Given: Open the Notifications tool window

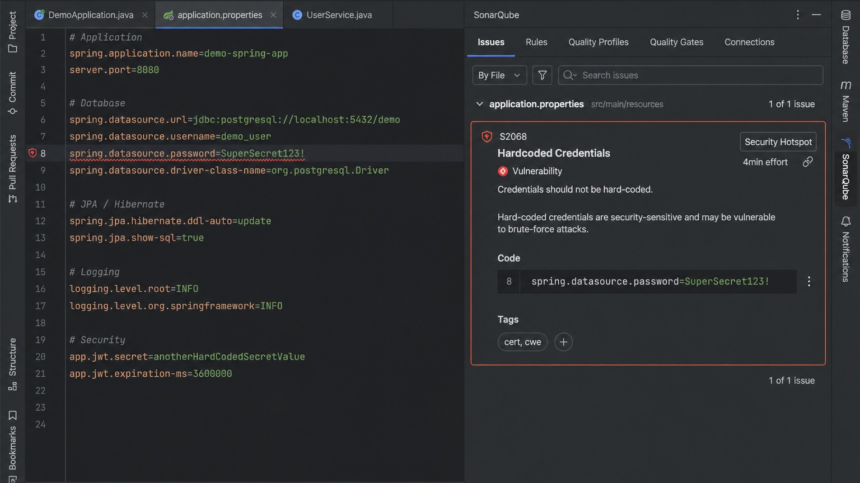Looking at the screenshot, I should (845, 249).
